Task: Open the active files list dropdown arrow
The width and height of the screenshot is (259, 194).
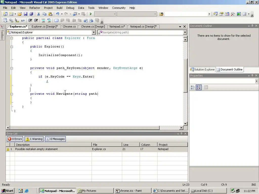Action: (180, 27)
